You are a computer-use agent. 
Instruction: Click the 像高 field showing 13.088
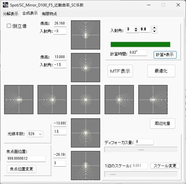(x=60, y=57)
